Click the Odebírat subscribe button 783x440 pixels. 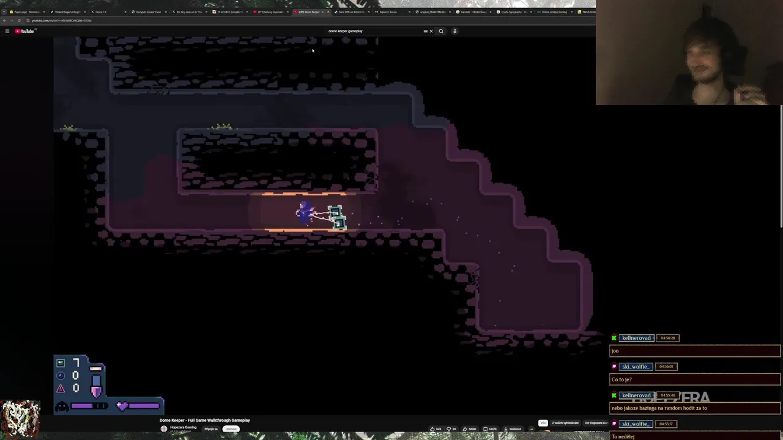click(231, 429)
